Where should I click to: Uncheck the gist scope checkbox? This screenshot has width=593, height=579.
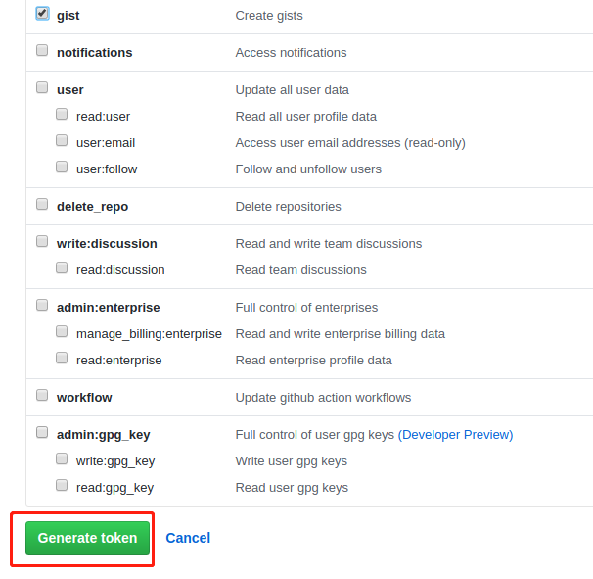click(x=42, y=15)
